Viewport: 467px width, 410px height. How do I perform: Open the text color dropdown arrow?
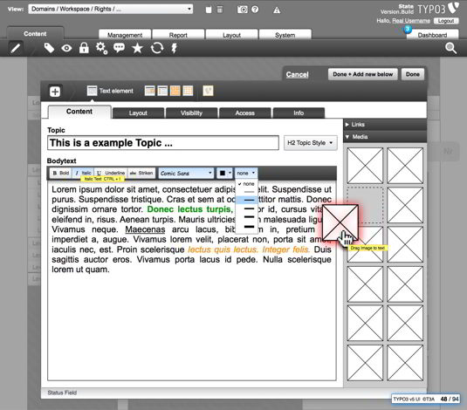[x=230, y=173]
